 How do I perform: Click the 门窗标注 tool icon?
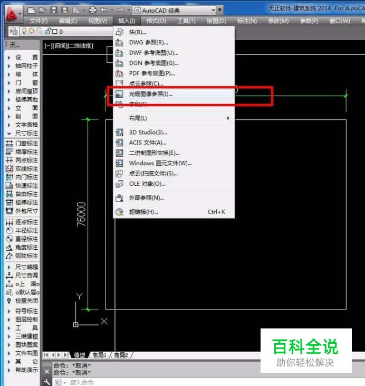point(9,144)
